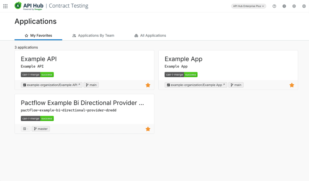
Task: Click the API Hub Swagger logo
Action: pos(29,6)
